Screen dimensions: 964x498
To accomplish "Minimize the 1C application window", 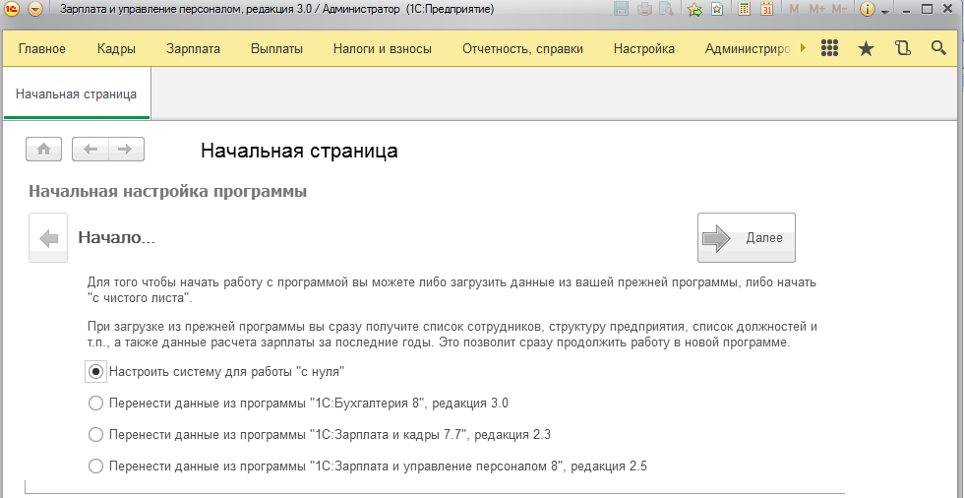I will [906, 9].
